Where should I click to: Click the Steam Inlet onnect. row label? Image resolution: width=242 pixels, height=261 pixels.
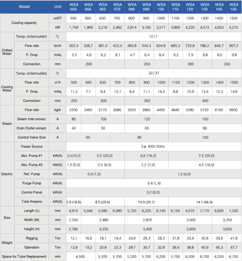pos(32,119)
